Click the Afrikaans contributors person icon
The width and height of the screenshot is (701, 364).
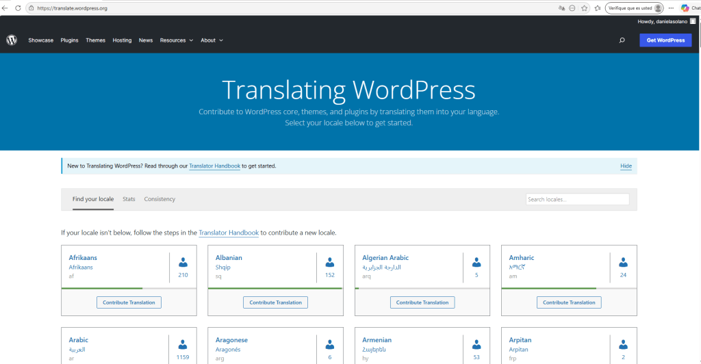[183, 263]
